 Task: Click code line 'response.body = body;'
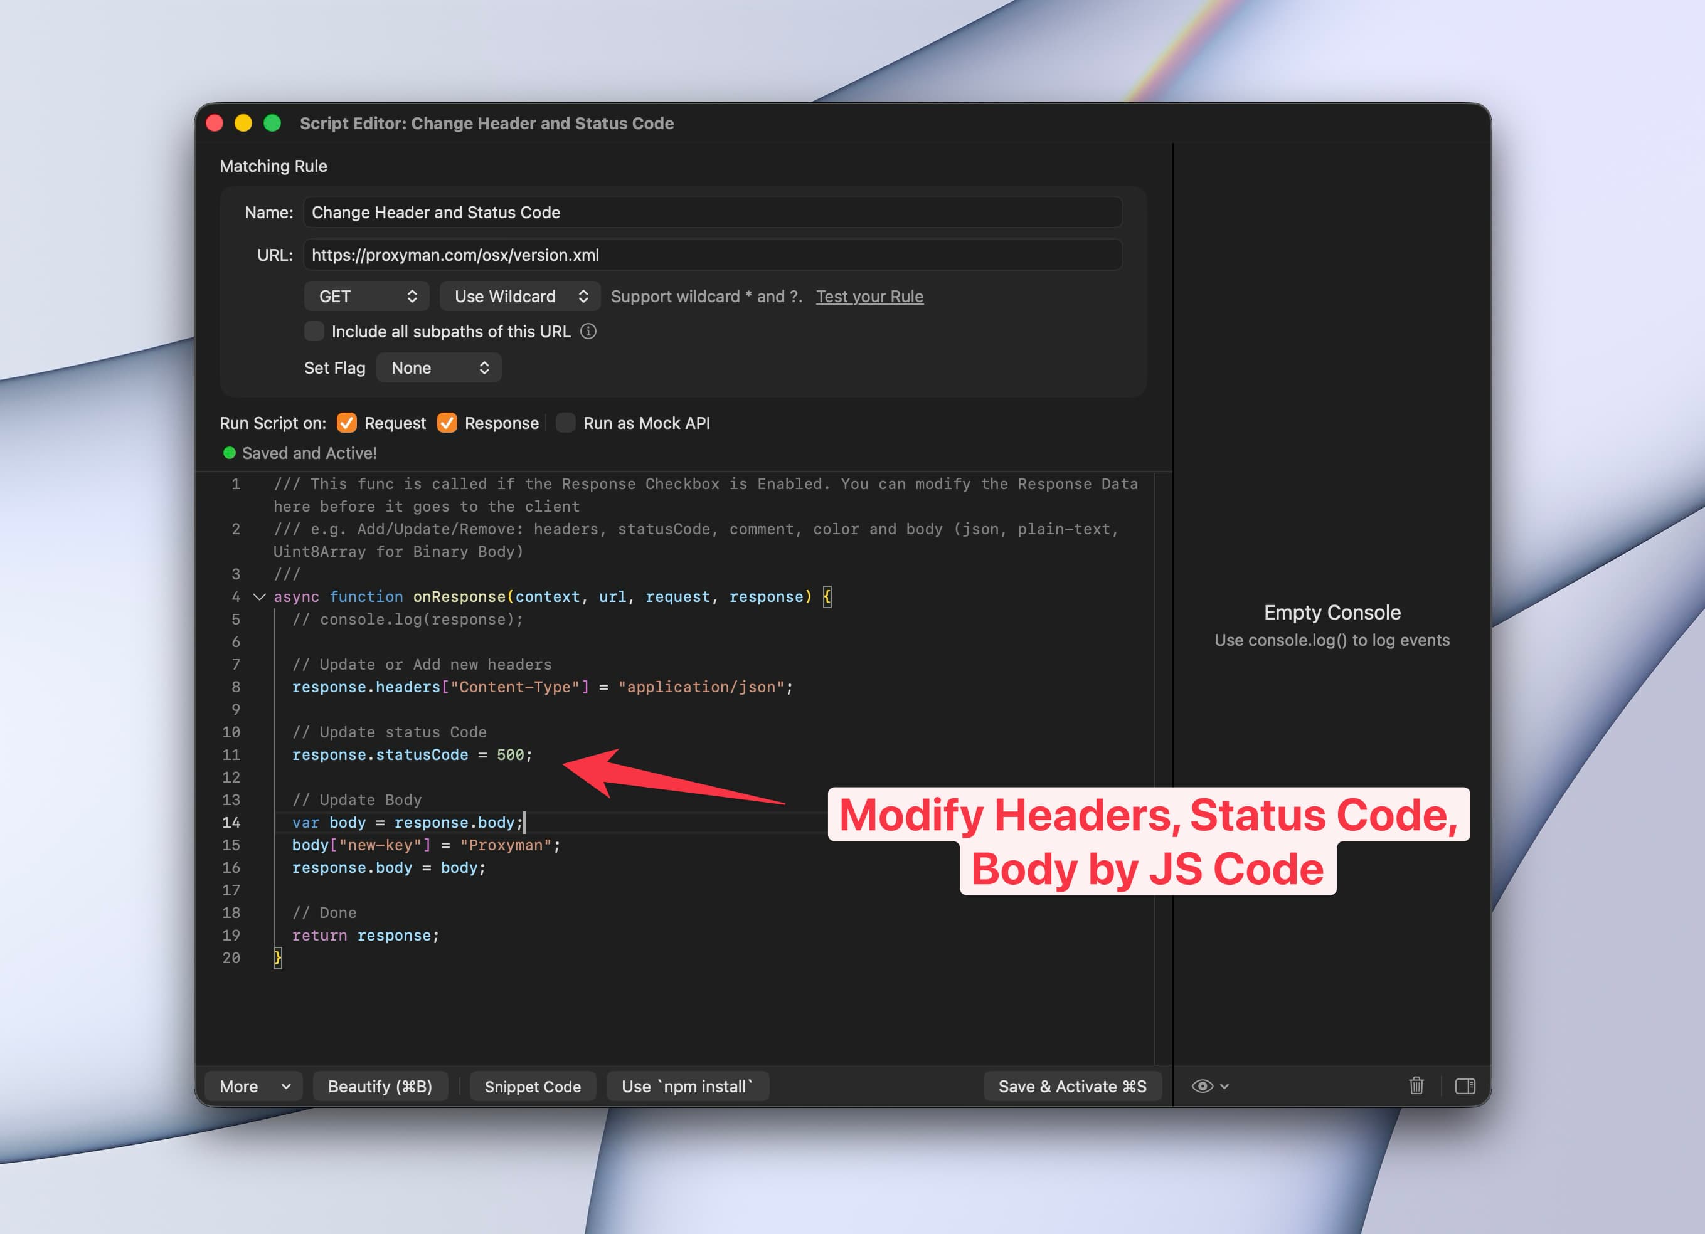tap(389, 867)
